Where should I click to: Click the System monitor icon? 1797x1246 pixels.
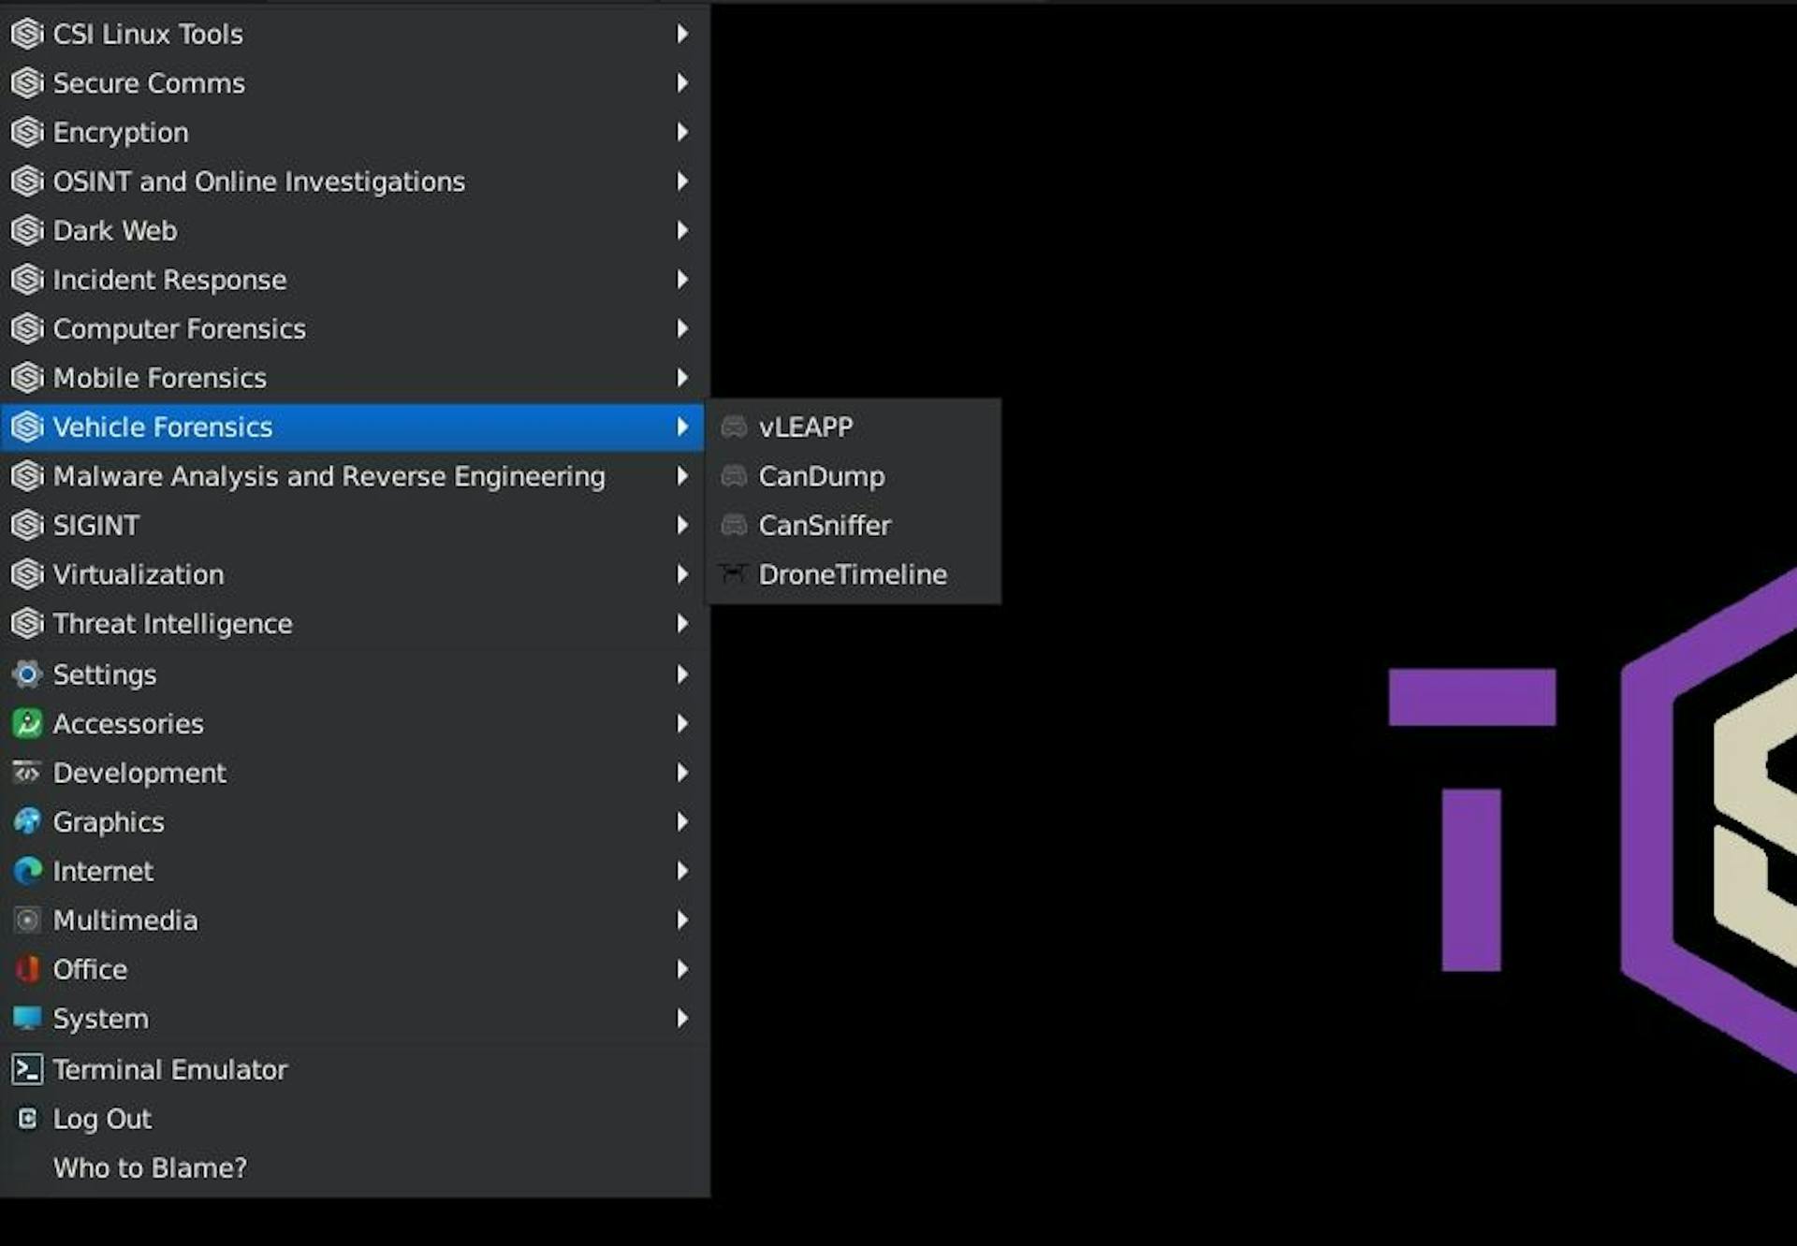pyautogui.click(x=27, y=1018)
